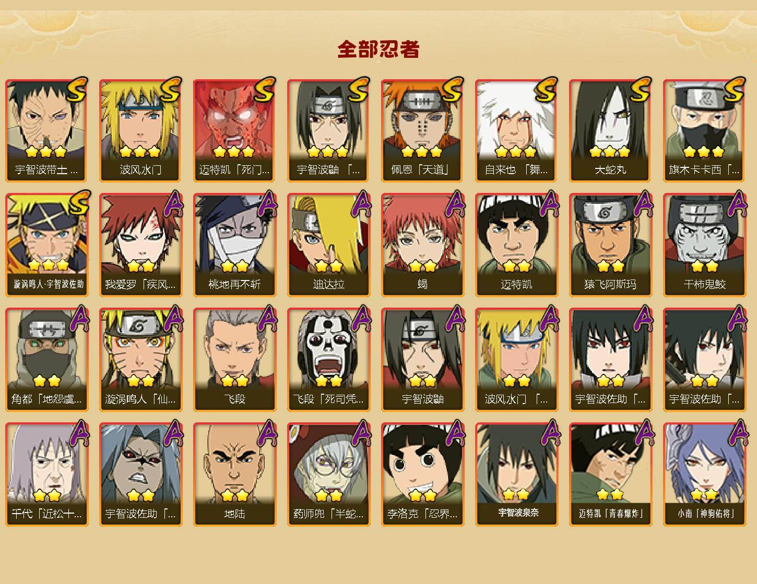Click the 我爱罗 red-haired portrait
The height and width of the screenshot is (584, 757).
[140, 245]
